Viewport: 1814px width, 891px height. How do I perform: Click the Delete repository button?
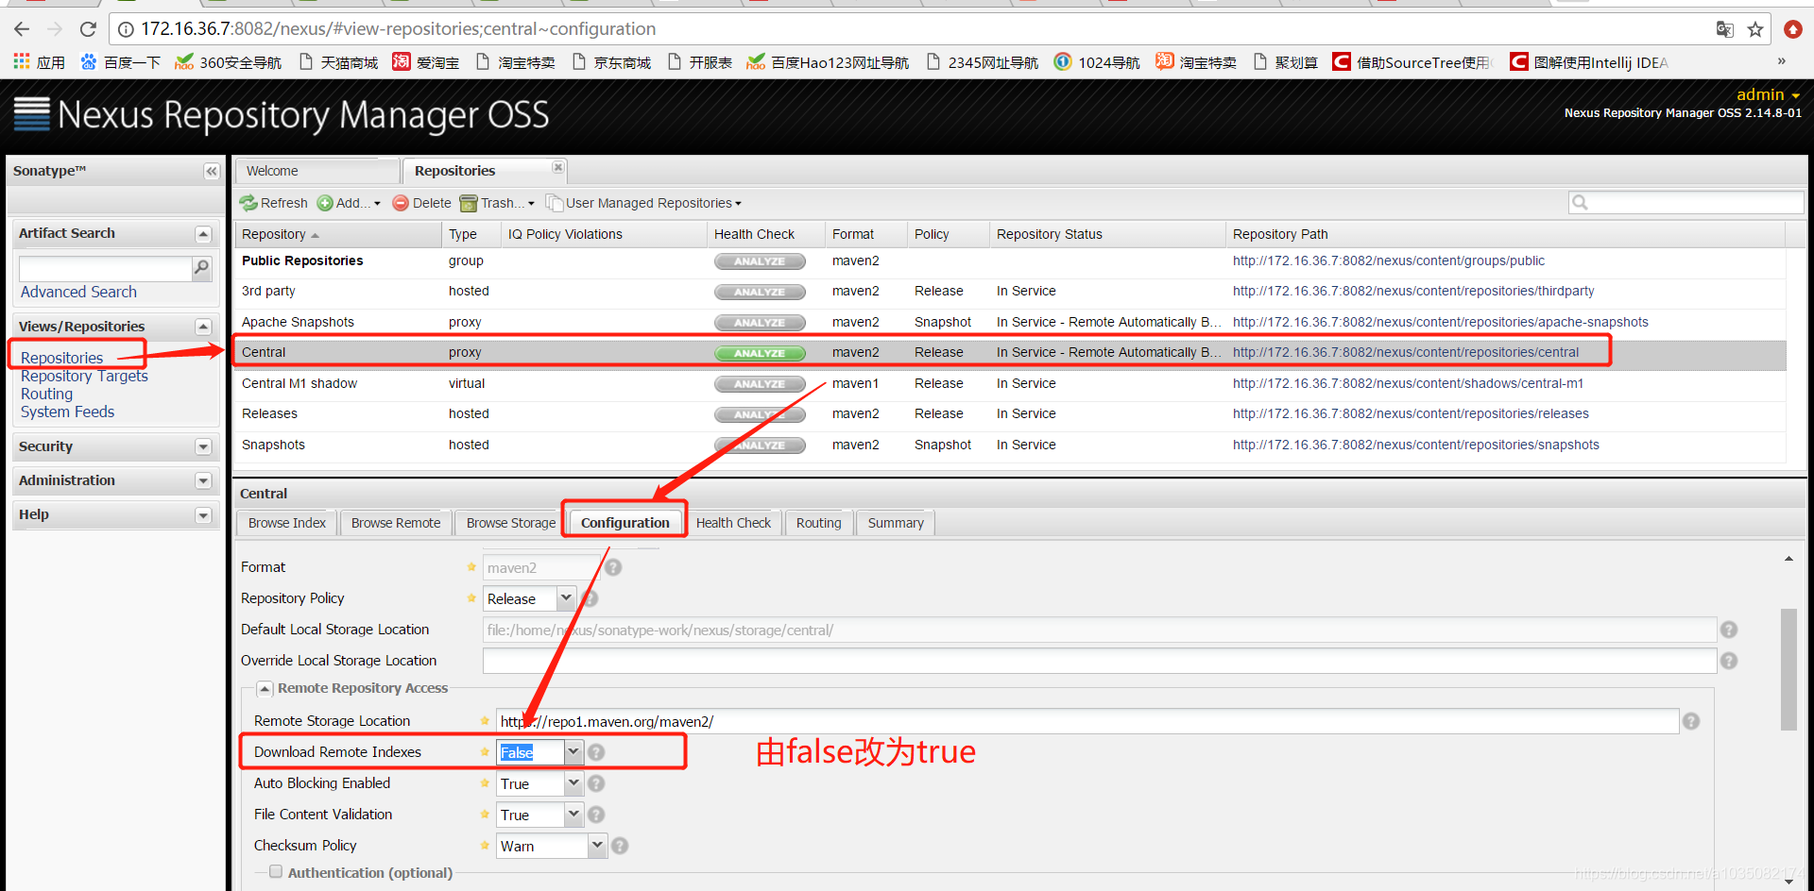[x=421, y=203]
